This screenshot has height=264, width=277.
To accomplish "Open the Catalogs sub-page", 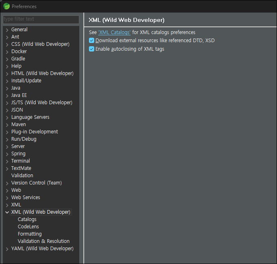I will coord(27,219).
